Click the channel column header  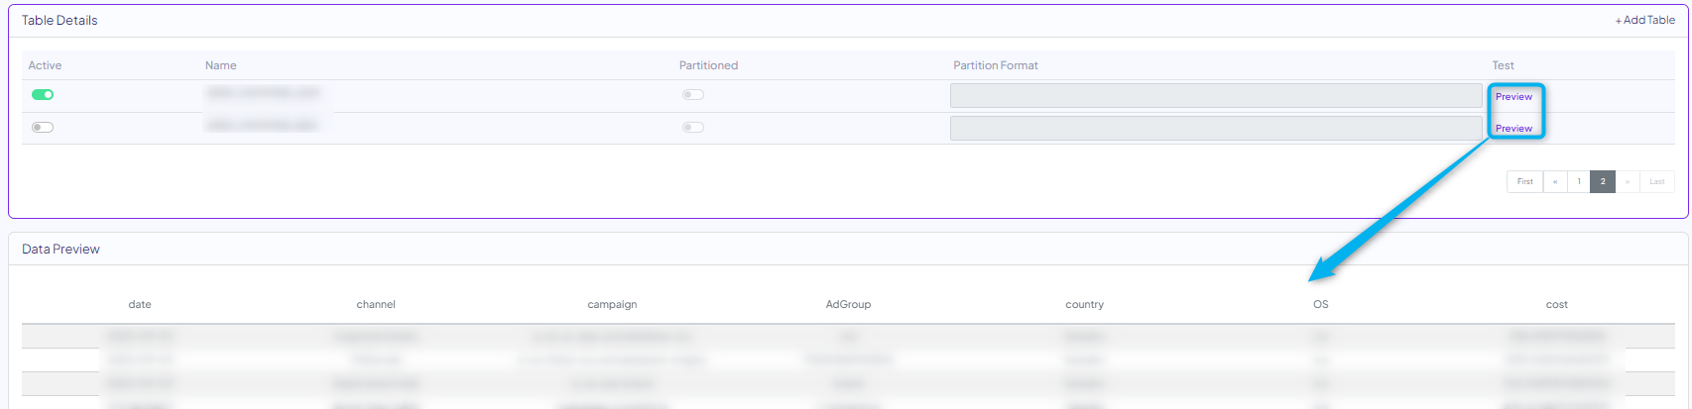[376, 305]
